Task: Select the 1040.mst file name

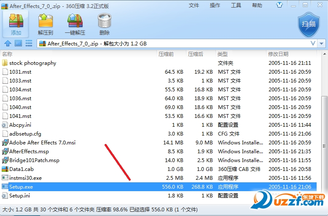Action: (x=20, y=107)
